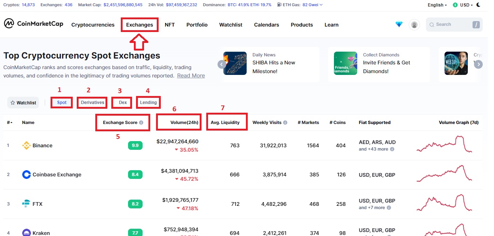The width and height of the screenshot is (494, 236).
Task: Click FTX fiat '+7 more' info icon
Action: tap(389, 208)
